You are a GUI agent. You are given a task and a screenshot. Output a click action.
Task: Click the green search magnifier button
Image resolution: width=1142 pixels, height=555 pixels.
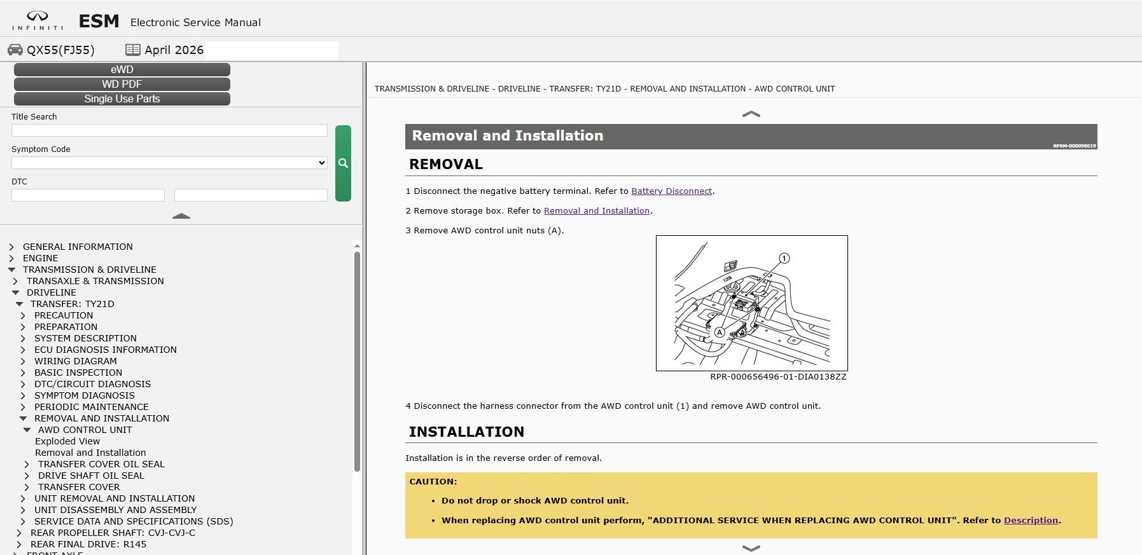[343, 163]
